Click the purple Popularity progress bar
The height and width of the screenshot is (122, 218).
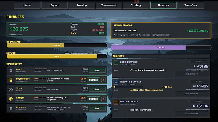[161, 48]
